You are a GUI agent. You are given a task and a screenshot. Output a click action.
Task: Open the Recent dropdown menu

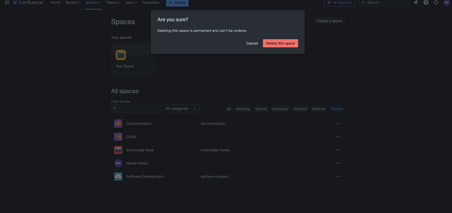click(73, 2)
